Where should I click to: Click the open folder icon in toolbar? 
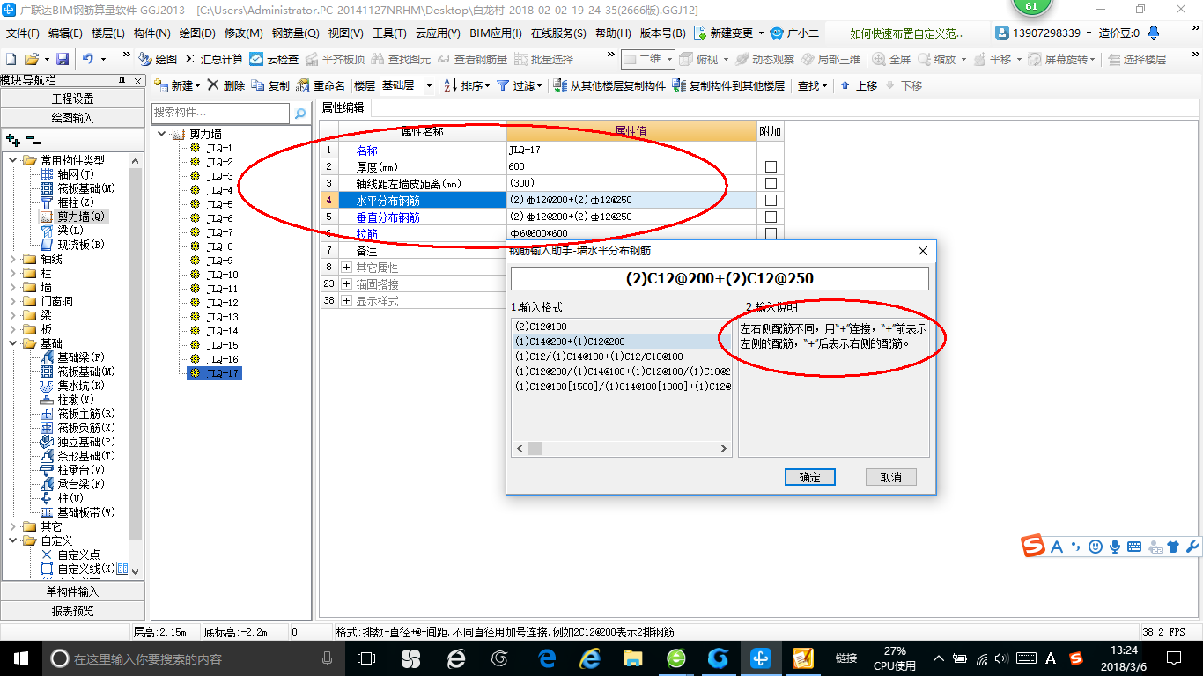(31, 59)
